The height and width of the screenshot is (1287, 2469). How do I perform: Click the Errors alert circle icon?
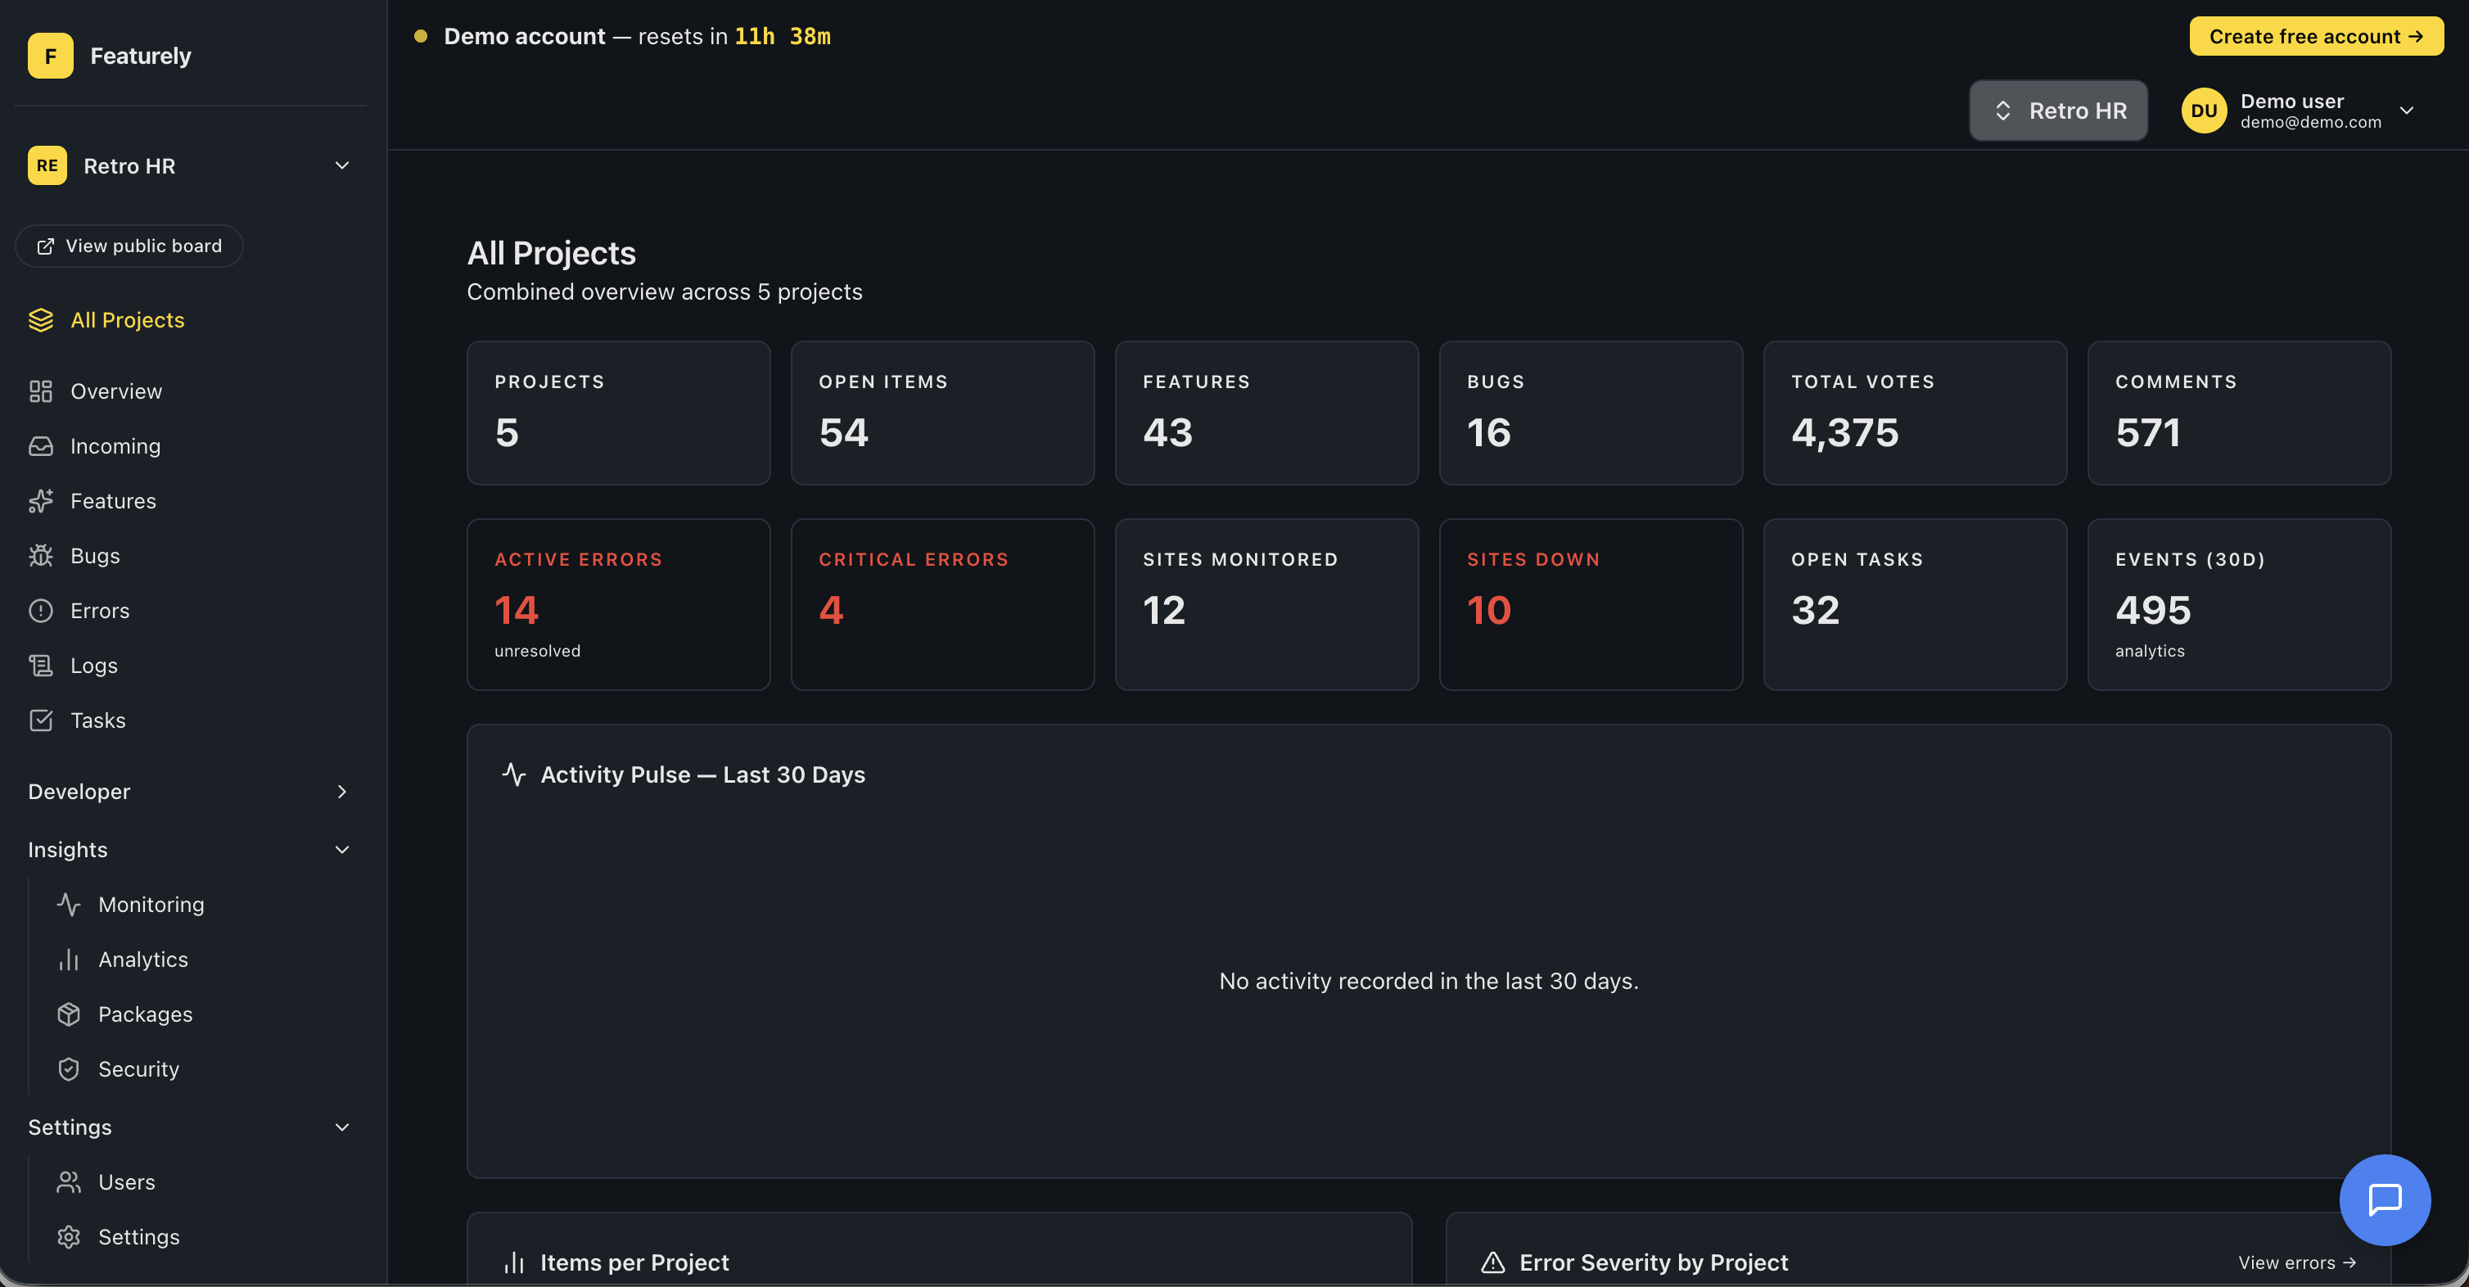[x=40, y=611]
